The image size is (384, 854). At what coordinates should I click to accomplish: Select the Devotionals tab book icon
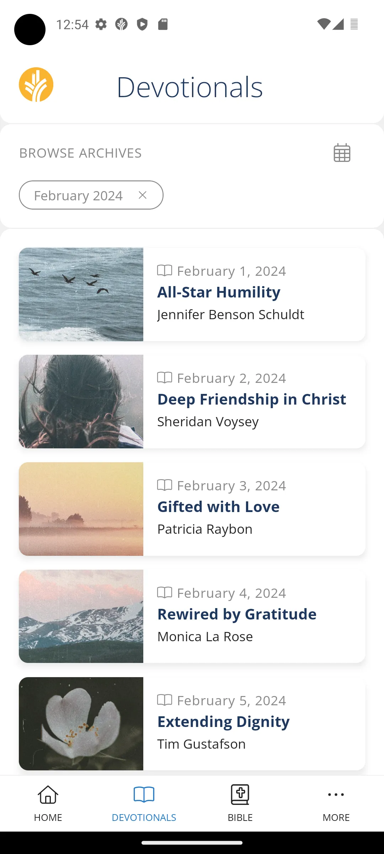[x=144, y=795]
